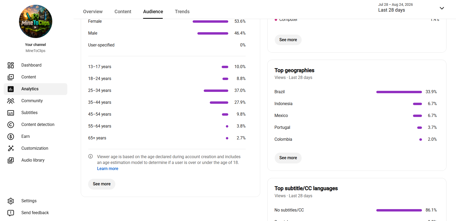The height and width of the screenshot is (221, 456).
Task: Click the viewer age info icon
Action: (91, 156)
